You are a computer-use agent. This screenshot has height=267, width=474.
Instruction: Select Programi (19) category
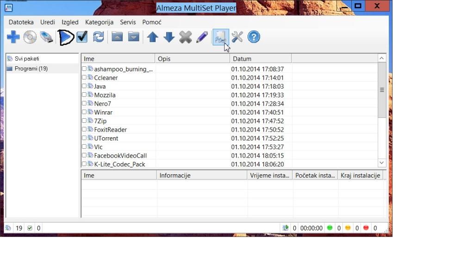(x=31, y=69)
